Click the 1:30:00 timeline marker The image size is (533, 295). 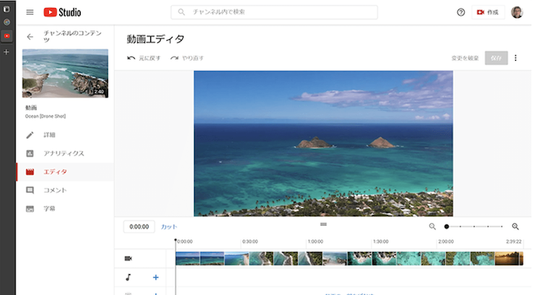pos(381,242)
